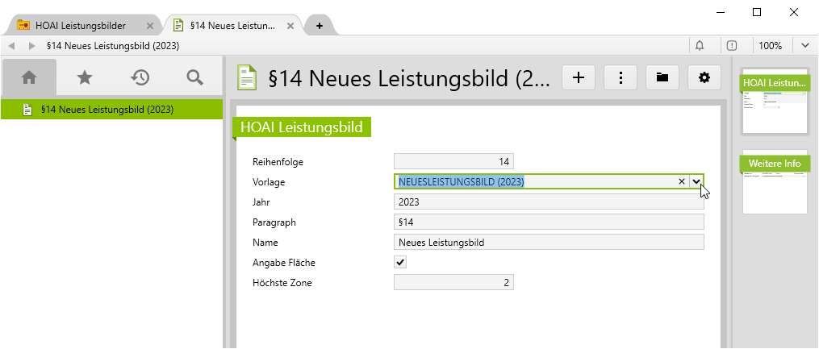
Task: Click the folder icon button in header
Action: (x=662, y=77)
